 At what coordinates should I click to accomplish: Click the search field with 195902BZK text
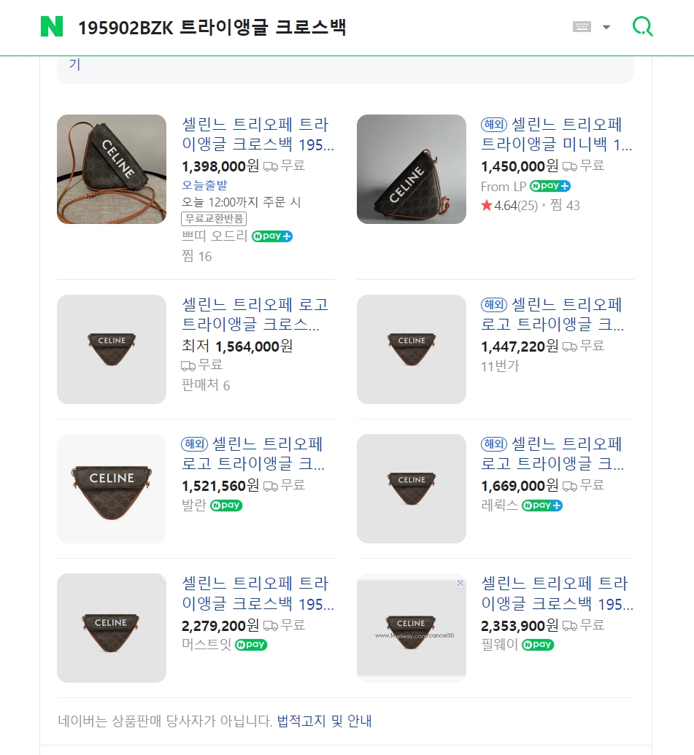coord(212,28)
